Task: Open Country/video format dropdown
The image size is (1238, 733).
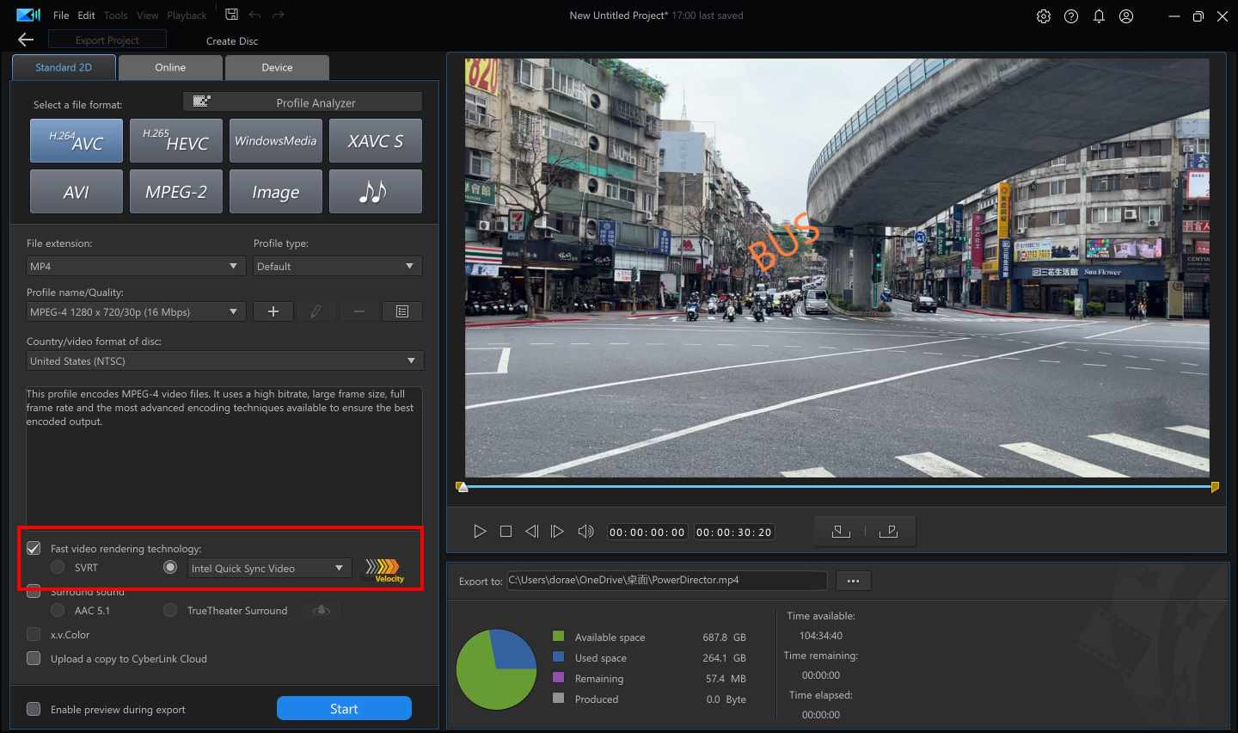Action: [x=224, y=360]
